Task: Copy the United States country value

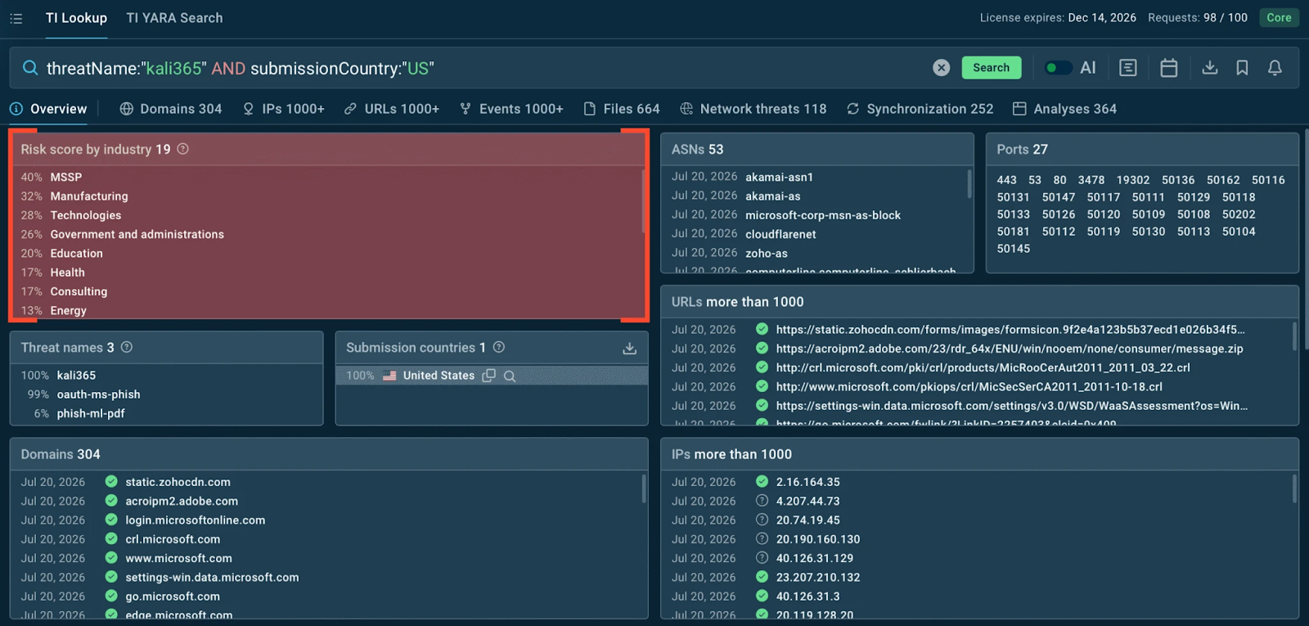Action: click(489, 376)
